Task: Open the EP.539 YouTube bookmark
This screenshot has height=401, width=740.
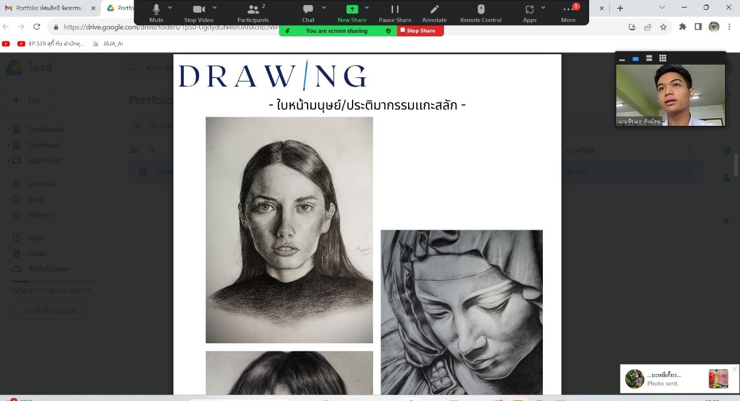Action: coord(52,43)
